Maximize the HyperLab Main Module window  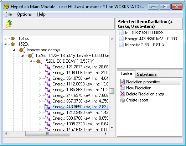[165, 6]
